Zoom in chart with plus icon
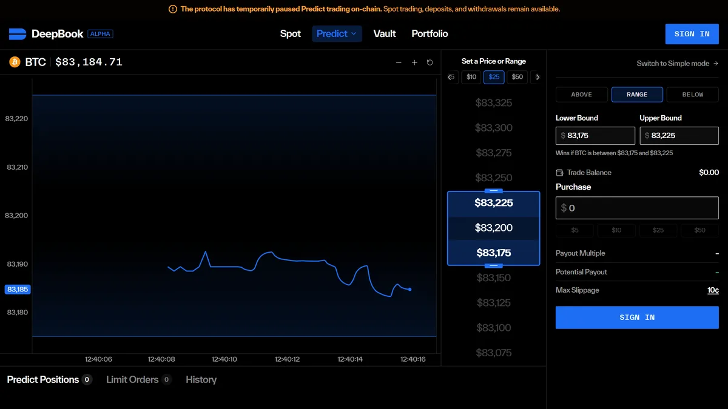The width and height of the screenshot is (728, 409). 414,62
